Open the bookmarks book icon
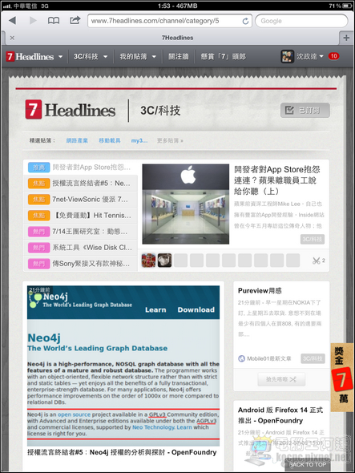 click(x=54, y=21)
